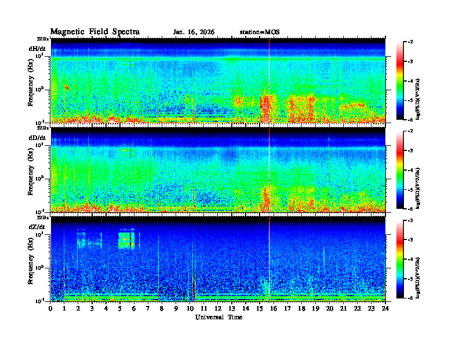Viewport: 459px width, 354px height.
Task: Click hour 12 on the time axis
Action: 218,308
